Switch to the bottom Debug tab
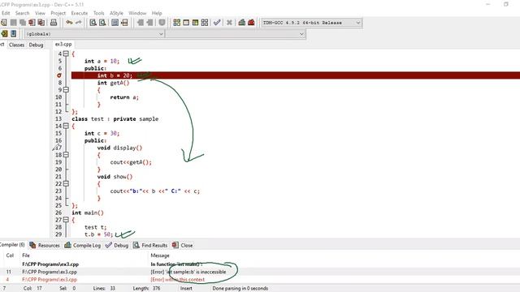The image size is (520, 292). 117,245
